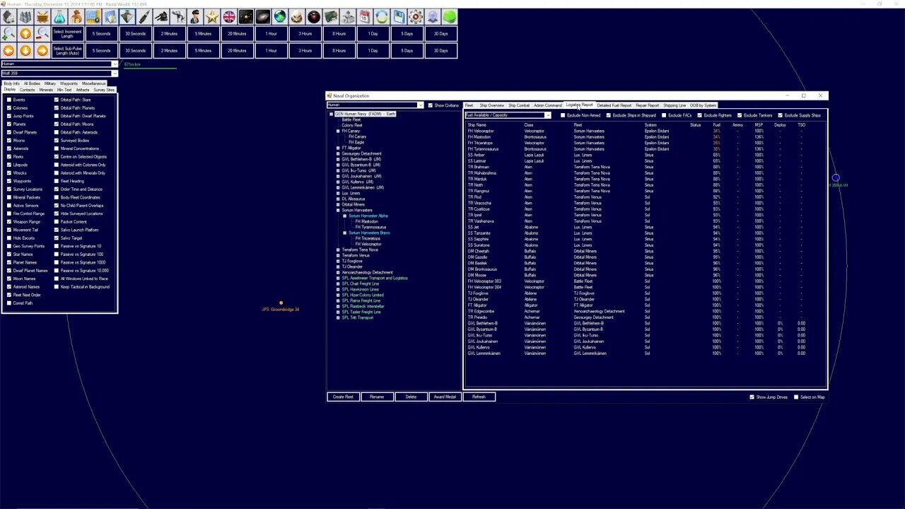Select 30 Seconds sub-pulse length
Screen dimensions: 905x509
click(135, 50)
